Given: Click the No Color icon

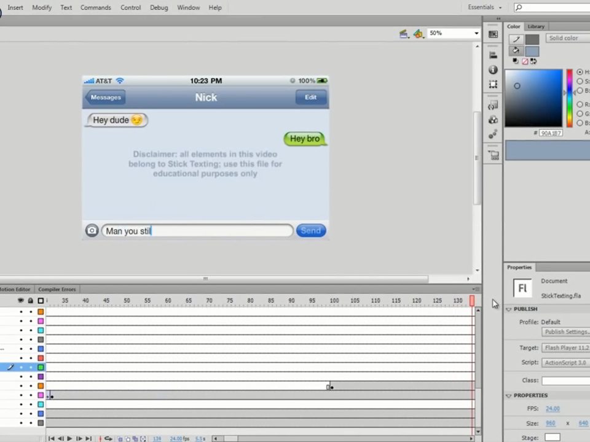Looking at the screenshot, I should tap(524, 61).
